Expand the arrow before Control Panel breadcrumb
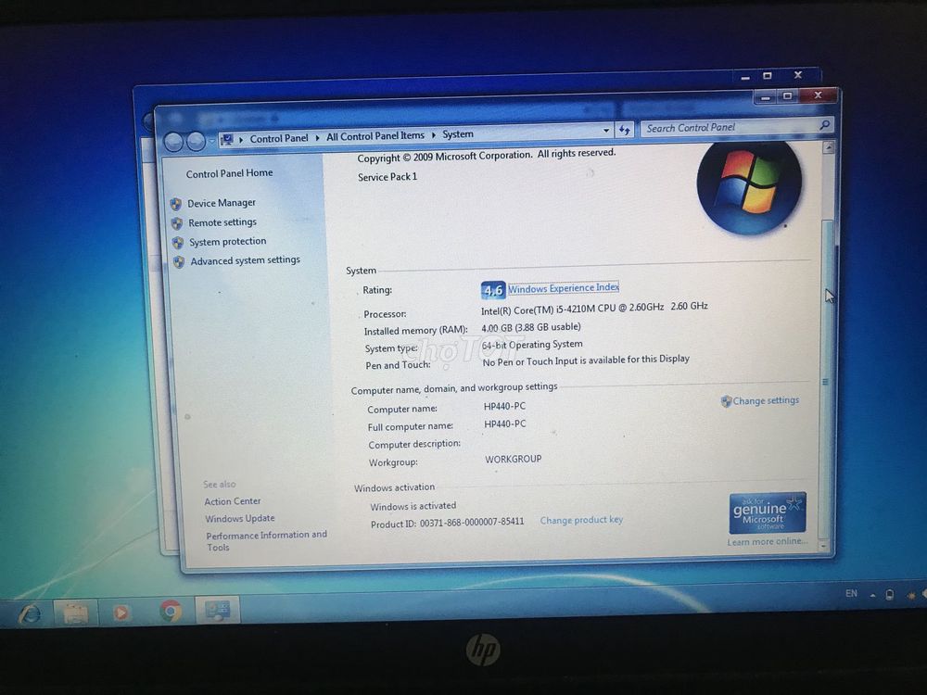927x695 pixels. click(241, 140)
